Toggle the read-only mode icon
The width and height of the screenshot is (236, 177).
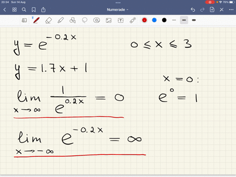tap(24, 20)
